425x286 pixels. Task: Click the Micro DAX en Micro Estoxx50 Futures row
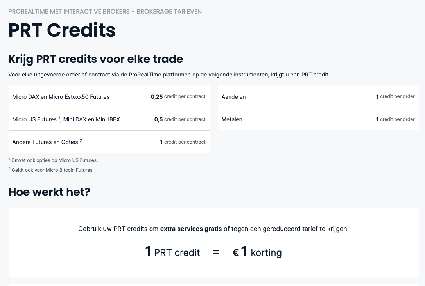click(x=61, y=97)
